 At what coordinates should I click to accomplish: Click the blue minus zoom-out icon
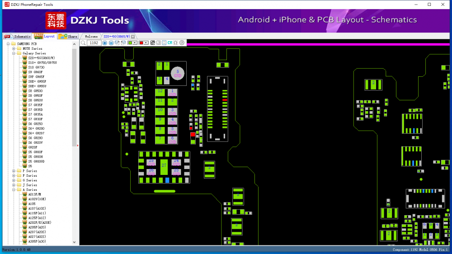[111, 43]
